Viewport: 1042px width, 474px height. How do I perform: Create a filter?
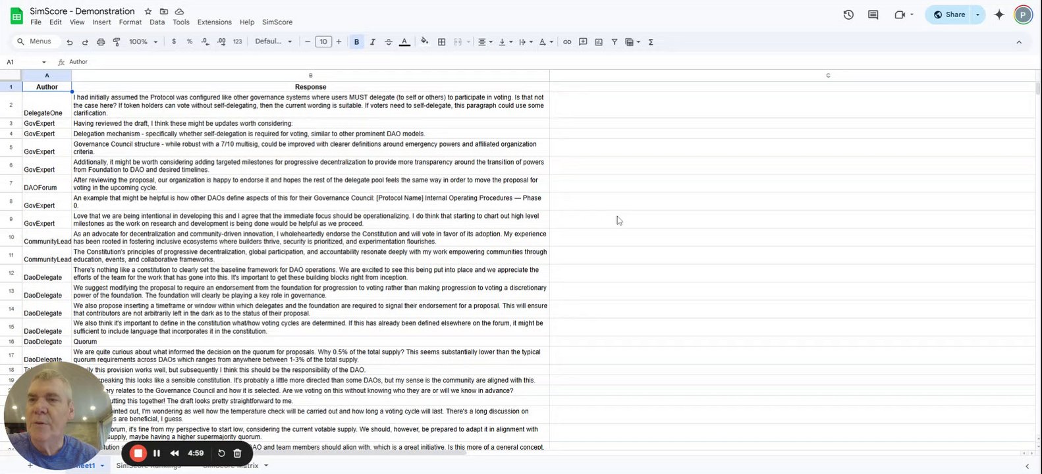point(615,41)
